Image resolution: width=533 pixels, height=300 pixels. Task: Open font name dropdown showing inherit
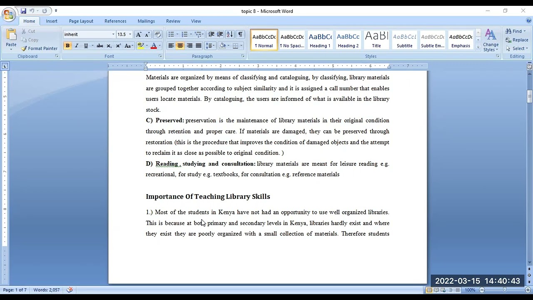click(x=113, y=35)
